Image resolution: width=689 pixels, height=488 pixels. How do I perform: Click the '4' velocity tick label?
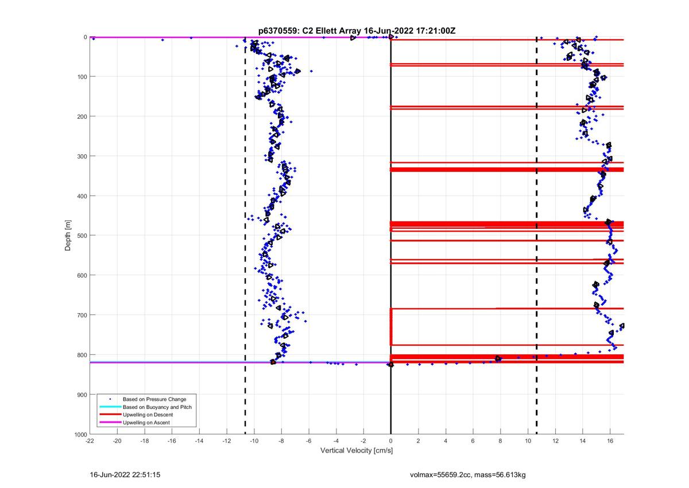pyautogui.click(x=446, y=441)
